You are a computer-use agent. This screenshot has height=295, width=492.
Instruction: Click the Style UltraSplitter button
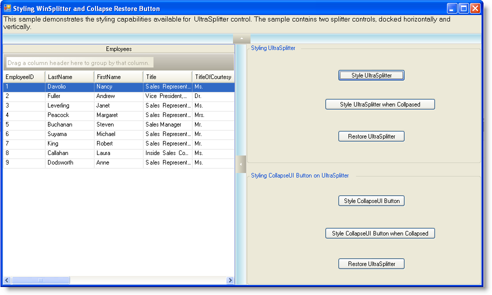point(371,75)
